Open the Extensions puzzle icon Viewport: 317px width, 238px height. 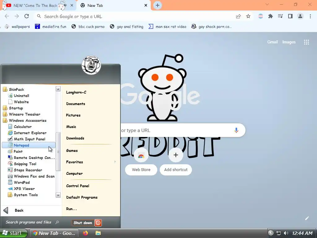[x=271, y=16]
